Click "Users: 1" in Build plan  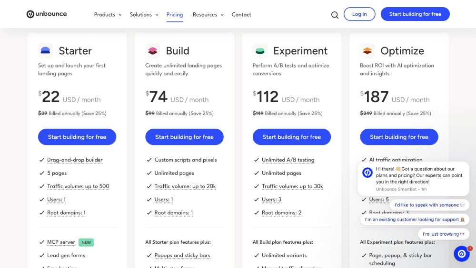point(164,200)
